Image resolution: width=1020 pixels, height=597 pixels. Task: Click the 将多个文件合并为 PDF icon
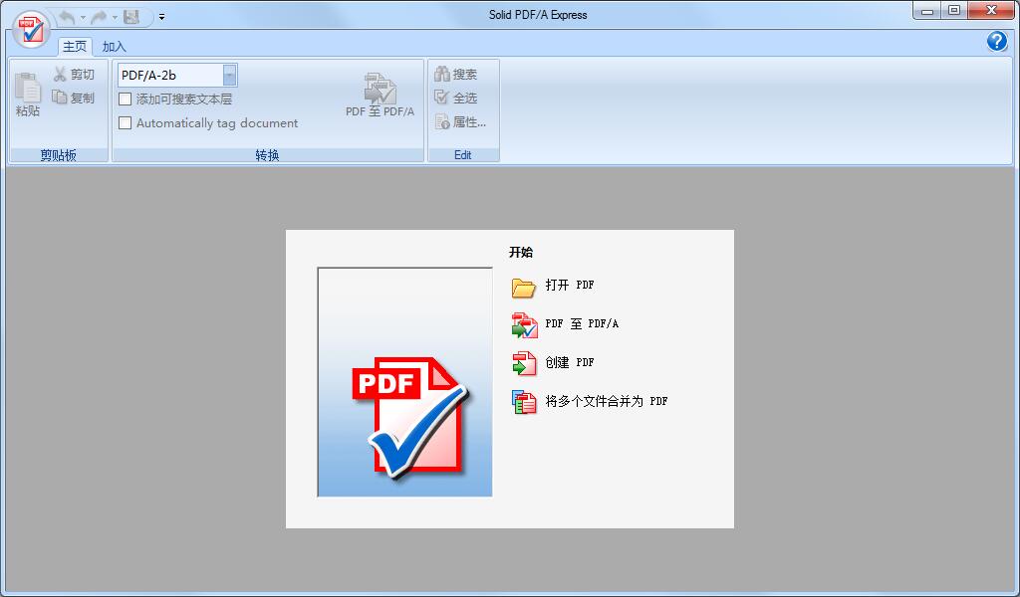point(524,402)
